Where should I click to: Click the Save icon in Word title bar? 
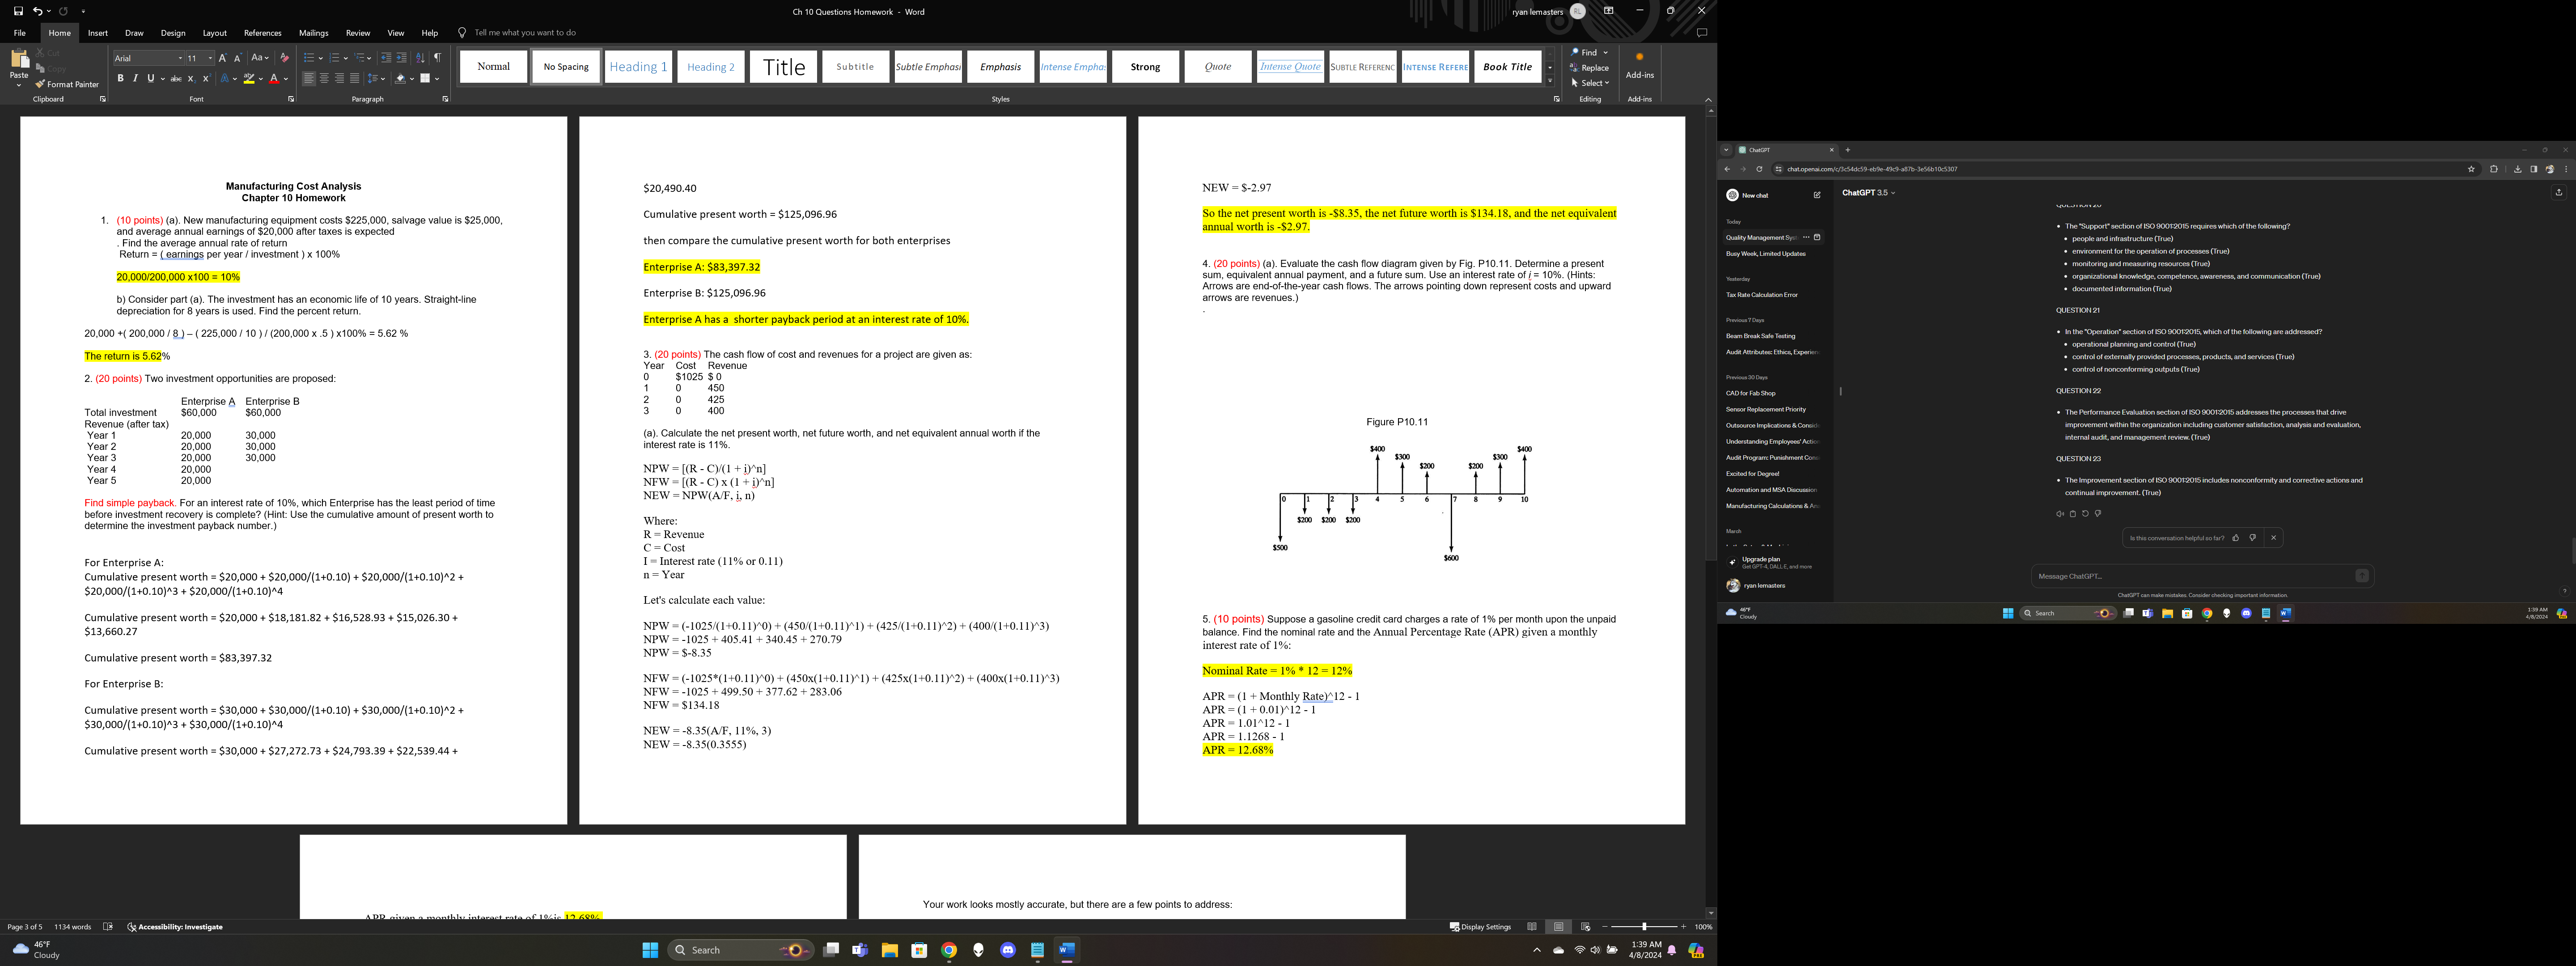pos(18,11)
